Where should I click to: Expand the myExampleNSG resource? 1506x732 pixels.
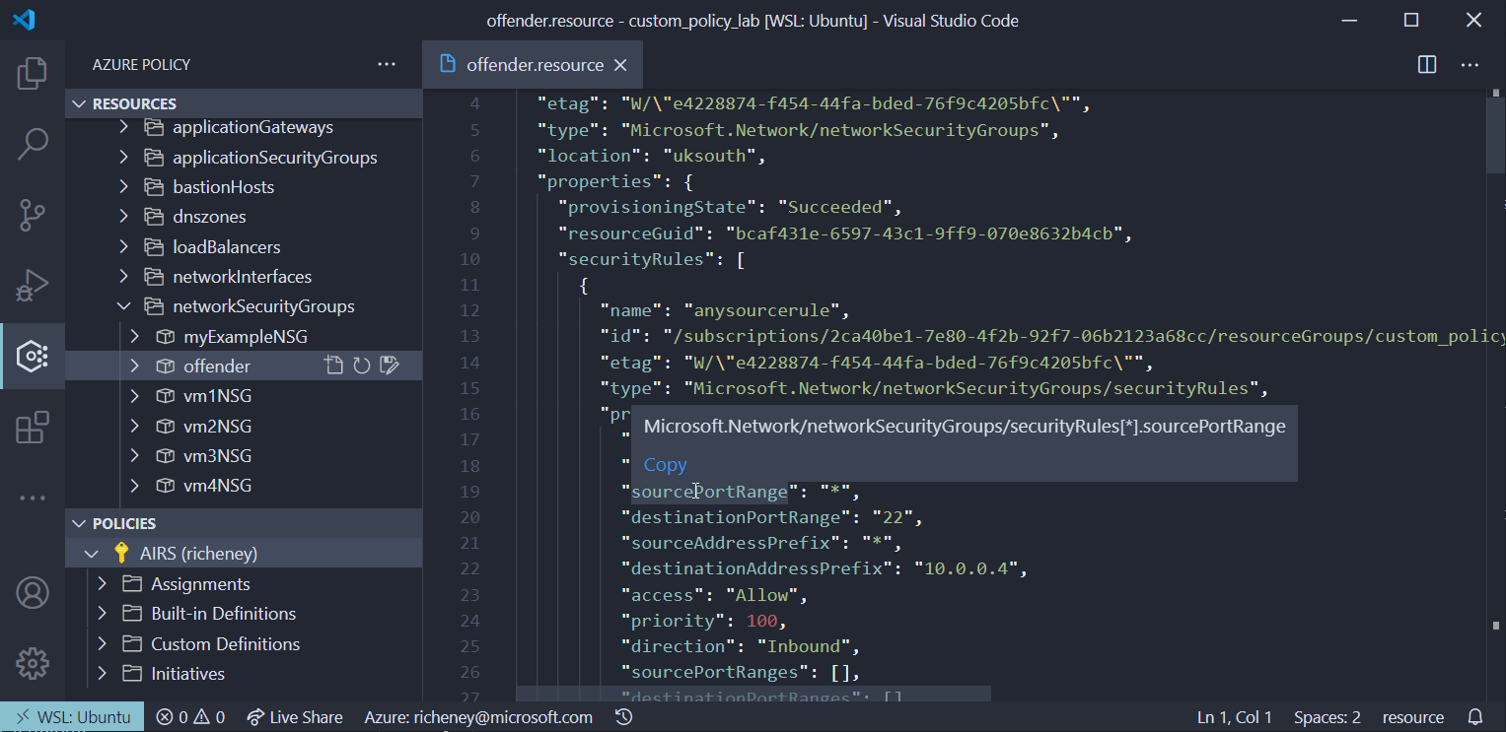[x=135, y=337]
